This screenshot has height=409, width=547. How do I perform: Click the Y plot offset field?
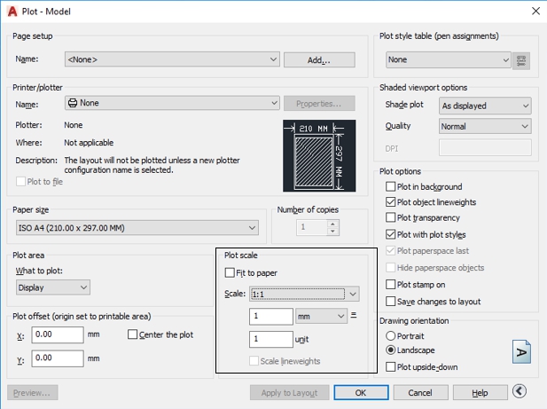[x=58, y=358]
